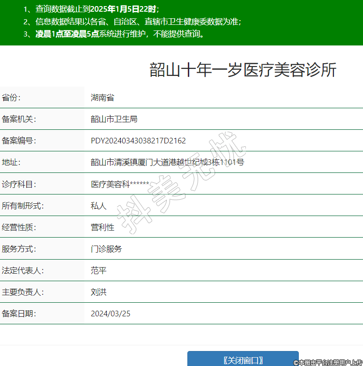Click the service mode value 门诊服务

[x=106, y=249]
